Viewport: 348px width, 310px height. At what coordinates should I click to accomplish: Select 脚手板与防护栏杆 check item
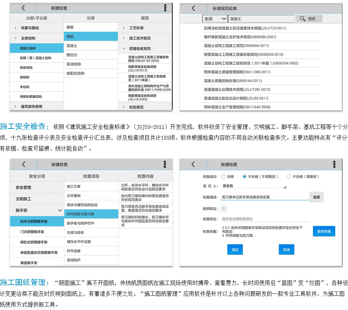point(91,223)
